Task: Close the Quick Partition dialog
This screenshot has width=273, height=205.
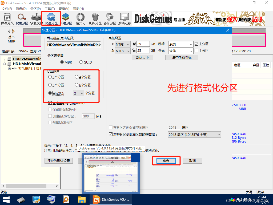Action: [x=228, y=30]
